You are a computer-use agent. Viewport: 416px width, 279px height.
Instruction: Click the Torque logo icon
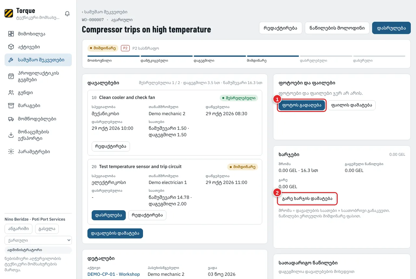tap(9, 13)
